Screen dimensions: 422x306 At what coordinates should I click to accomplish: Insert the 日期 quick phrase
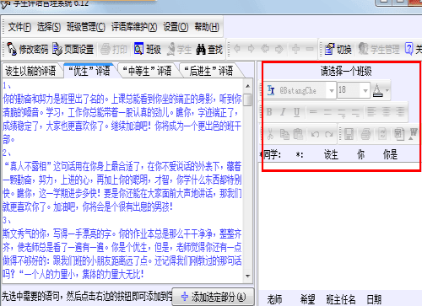pyautogui.click(x=374, y=299)
